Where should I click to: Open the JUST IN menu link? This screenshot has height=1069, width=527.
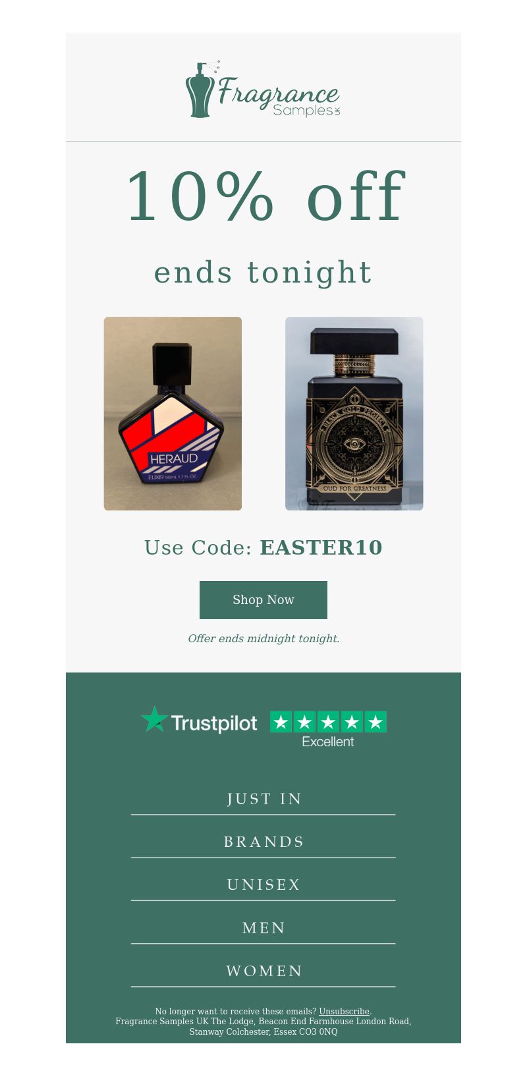[263, 799]
